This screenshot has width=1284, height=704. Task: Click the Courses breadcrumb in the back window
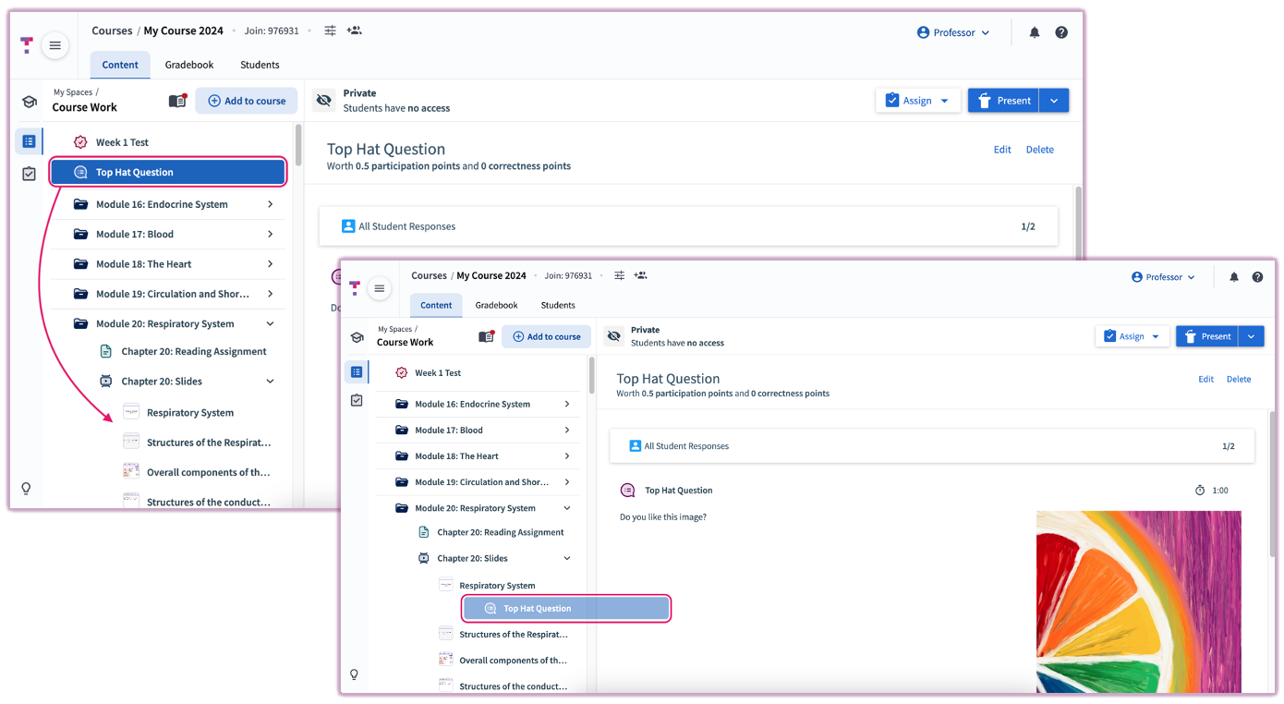click(x=112, y=30)
